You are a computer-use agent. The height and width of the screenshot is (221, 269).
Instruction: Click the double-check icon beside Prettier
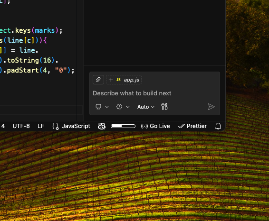(182, 126)
